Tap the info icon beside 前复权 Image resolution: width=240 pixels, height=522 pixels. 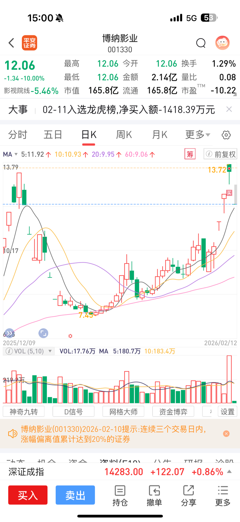point(209,154)
